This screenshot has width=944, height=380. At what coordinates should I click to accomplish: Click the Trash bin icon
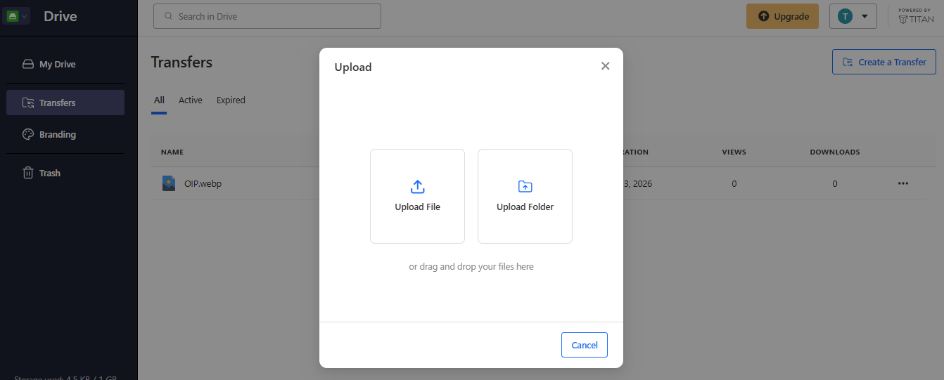pyautogui.click(x=28, y=173)
